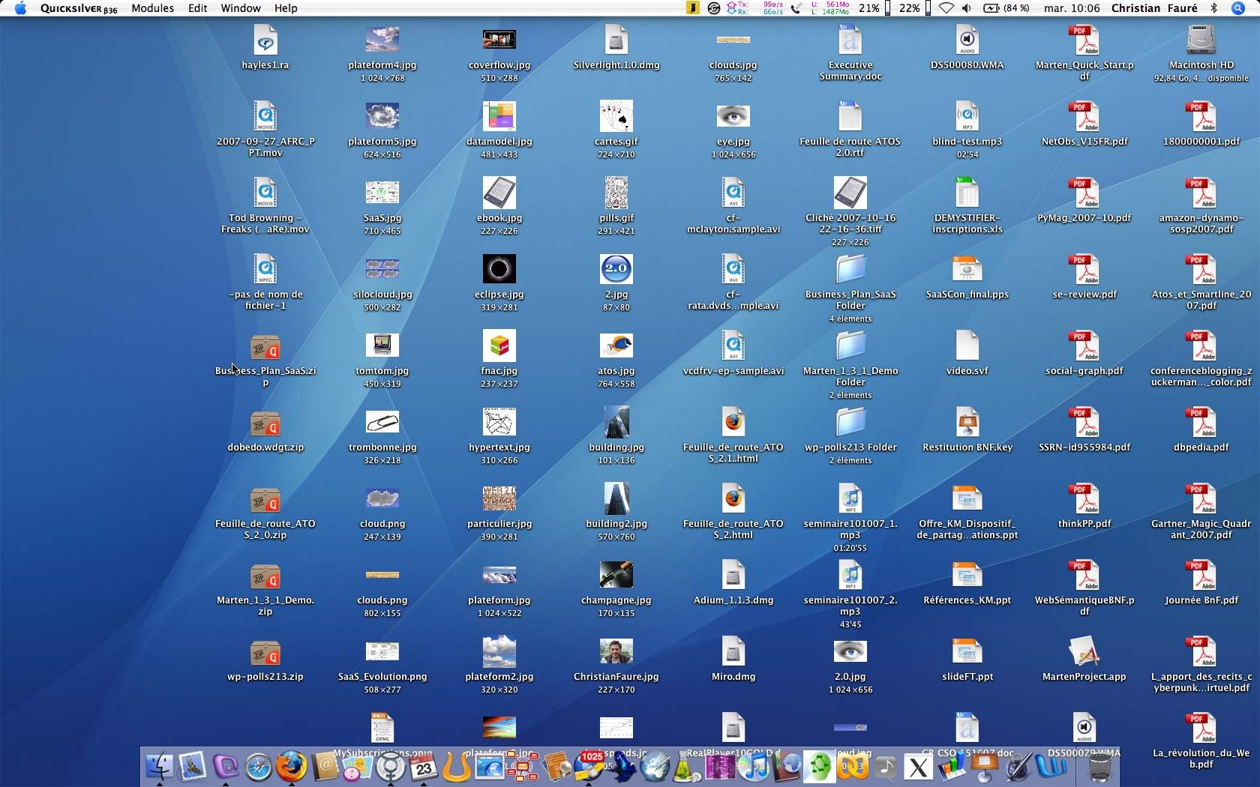
Task: Open the Apple menu
Action: click(20, 8)
